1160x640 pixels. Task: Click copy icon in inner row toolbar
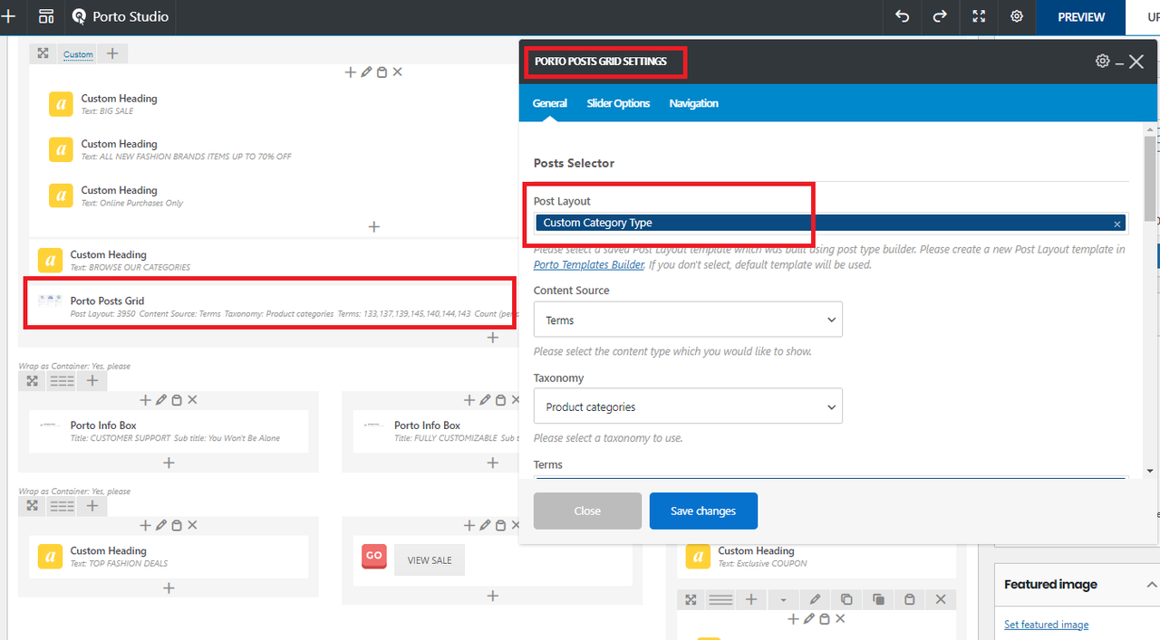pos(846,599)
